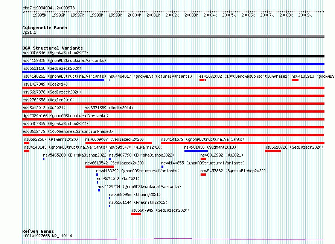Click the dgv2324n166 gnomAD label
This screenshot has height=244, width=335.
point(65,116)
